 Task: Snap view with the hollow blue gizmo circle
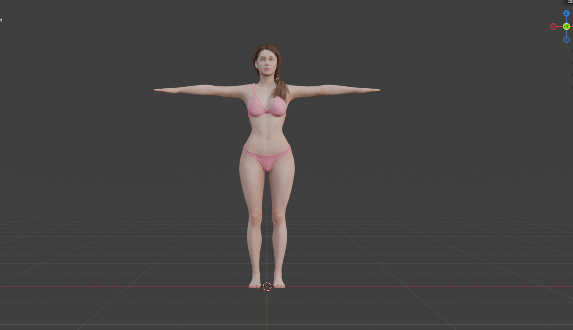pyautogui.click(x=566, y=39)
